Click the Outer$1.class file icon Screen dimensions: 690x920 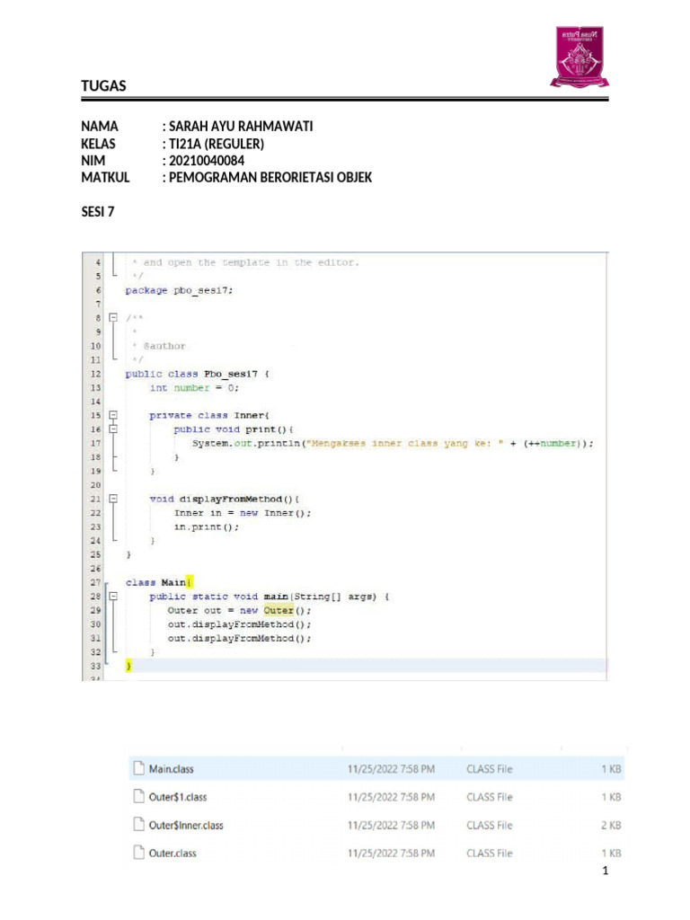pos(138,796)
